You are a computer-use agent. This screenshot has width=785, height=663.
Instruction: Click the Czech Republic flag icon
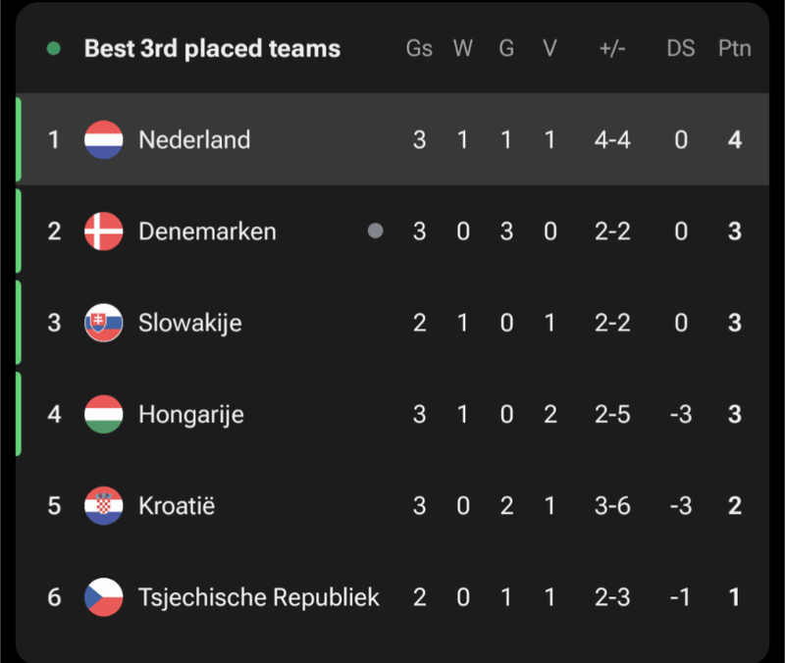[x=104, y=597]
